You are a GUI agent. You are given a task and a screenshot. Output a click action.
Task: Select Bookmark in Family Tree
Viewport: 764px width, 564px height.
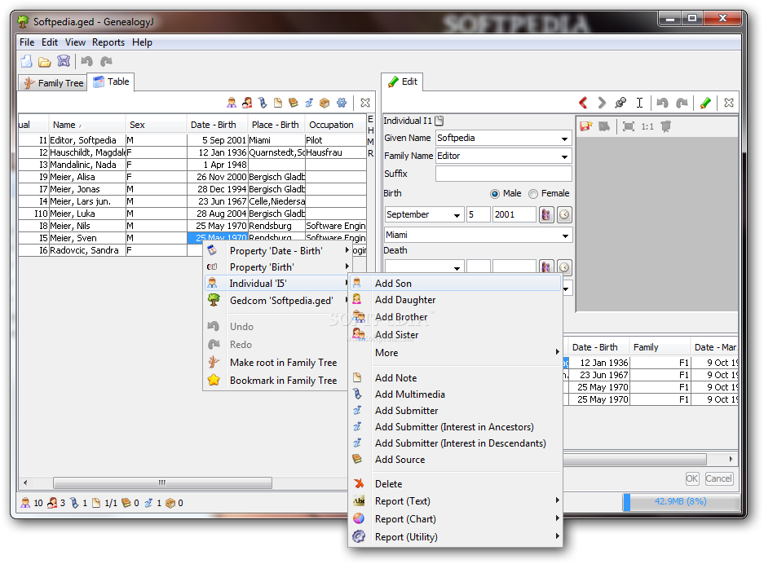276,381
